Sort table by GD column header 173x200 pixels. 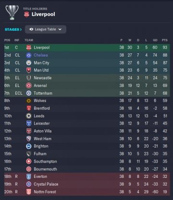tap(155, 40)
